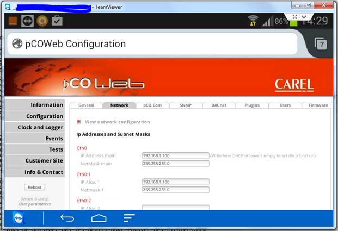Tap the TeamViewer icon in bottom bar

click(19, 218)
